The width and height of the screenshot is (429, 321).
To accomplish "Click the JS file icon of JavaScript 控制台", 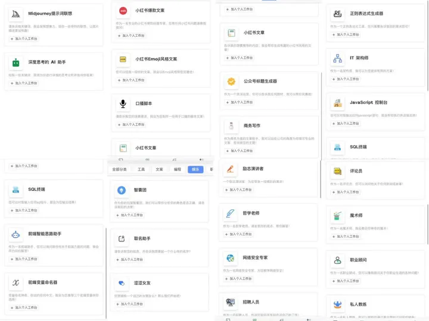I will pyautogui.click(x=338, y=103).
